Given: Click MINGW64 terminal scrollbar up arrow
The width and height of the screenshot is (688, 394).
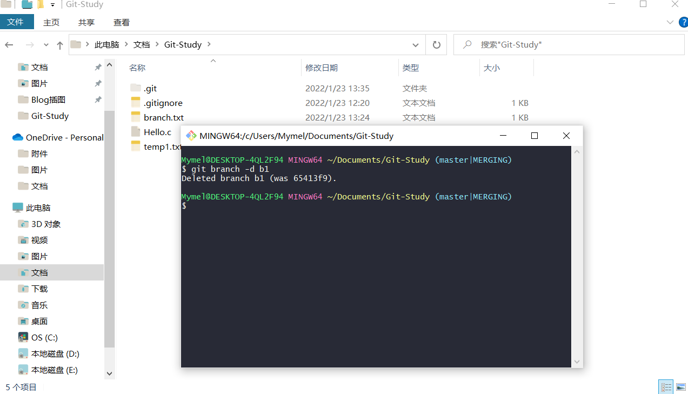Looking at the screenshot, I should [577, 152].
